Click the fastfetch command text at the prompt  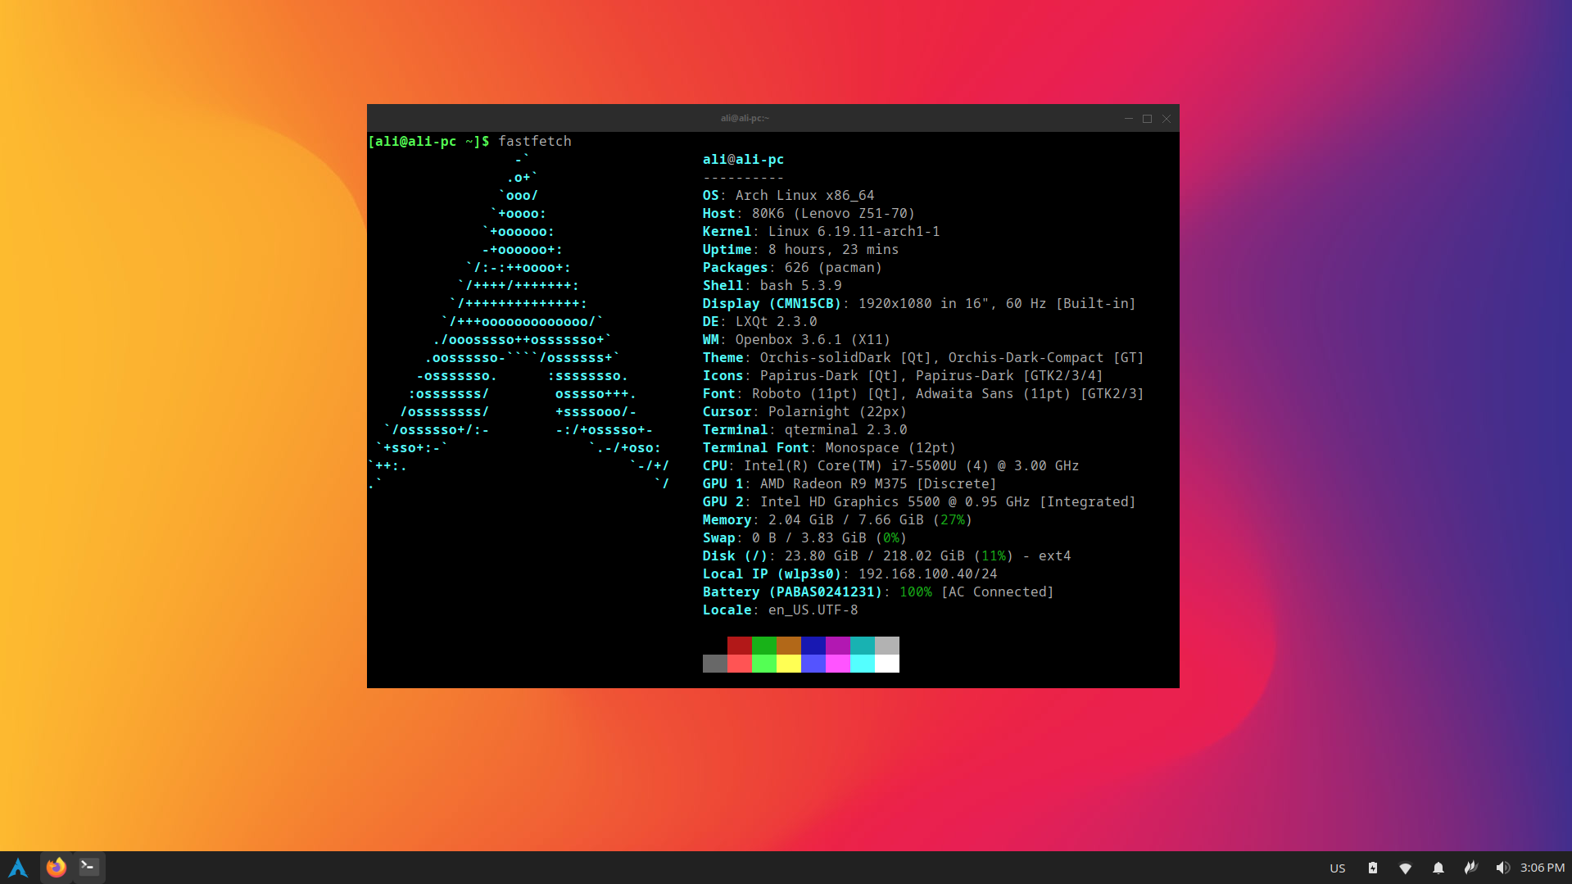coord(534,142)
